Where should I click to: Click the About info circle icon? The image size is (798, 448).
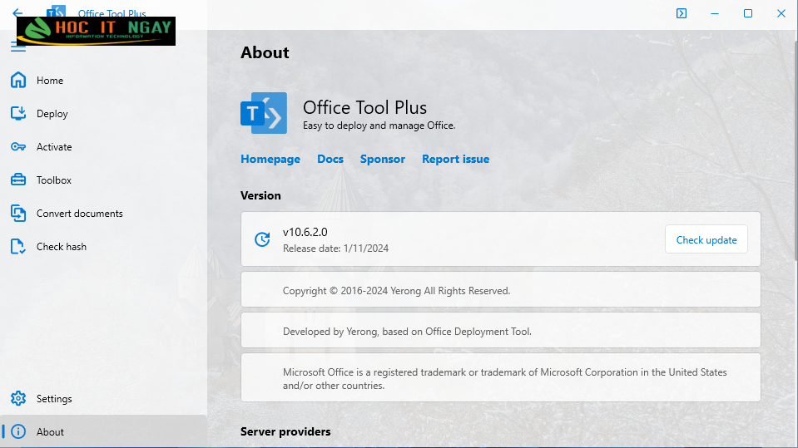[18, 431]
